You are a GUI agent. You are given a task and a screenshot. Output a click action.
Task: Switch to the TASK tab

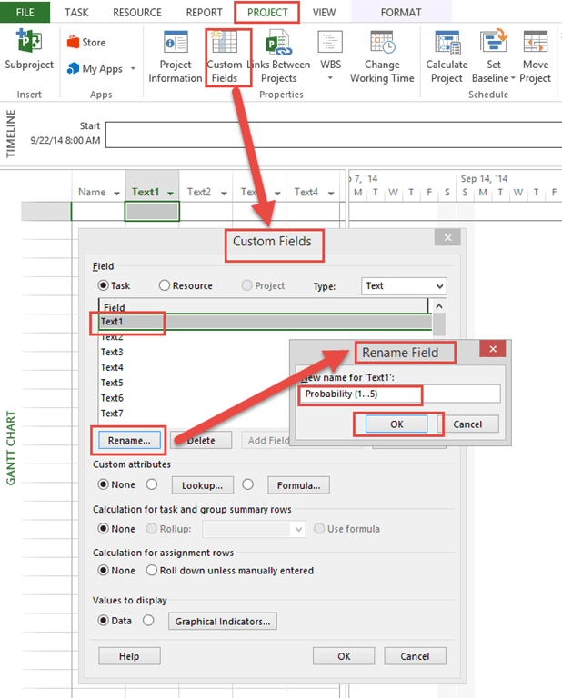pyautogui.click(x=76, y=13)
